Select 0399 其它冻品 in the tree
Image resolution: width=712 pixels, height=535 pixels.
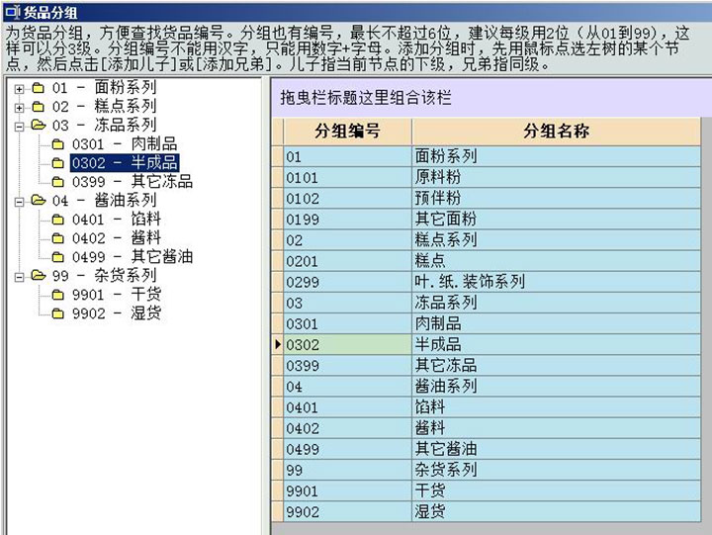(132, 182)
